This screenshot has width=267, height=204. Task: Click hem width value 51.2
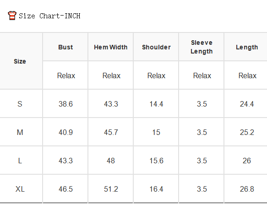pos(111,189)
